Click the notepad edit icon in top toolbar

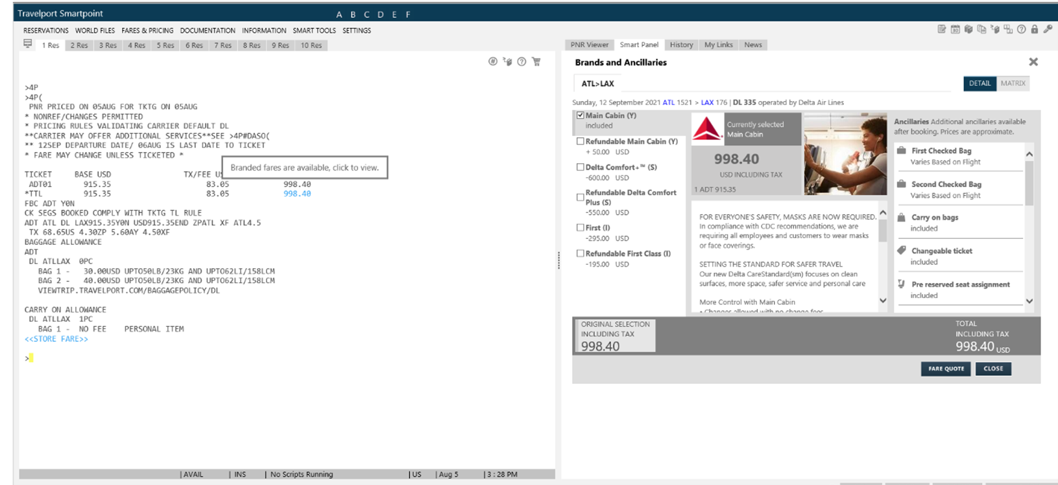[x=941, y=29]
